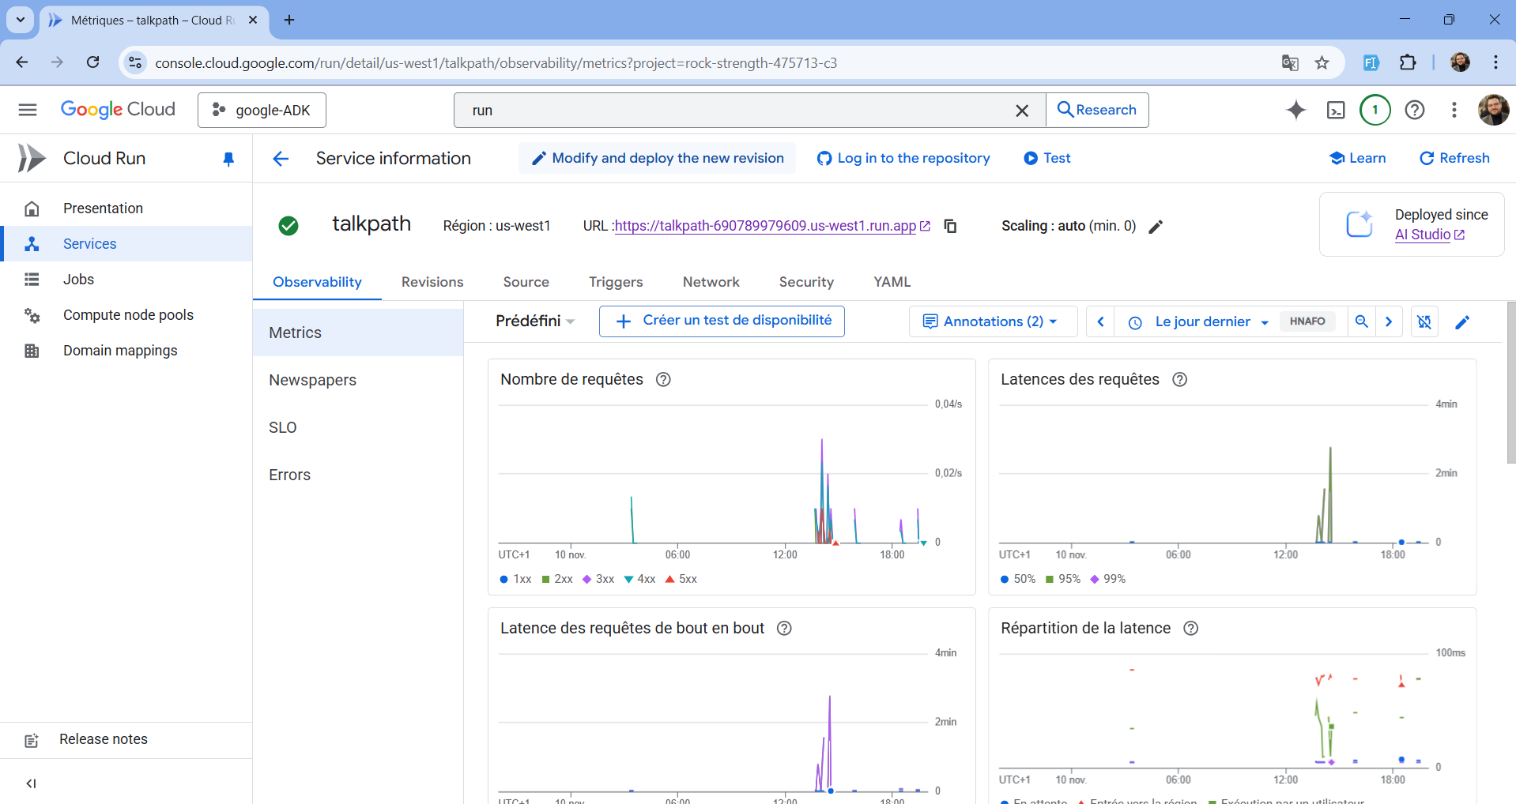Screen dimensions: 1516x804
Task: Switch to the Observability tab
Action: click(317, 282)
